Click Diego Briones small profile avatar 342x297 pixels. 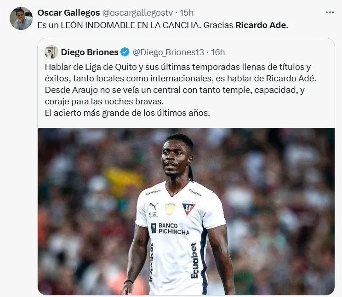point(51,52)
